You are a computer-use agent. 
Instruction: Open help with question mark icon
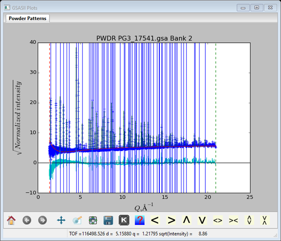(x=140, y=220)
